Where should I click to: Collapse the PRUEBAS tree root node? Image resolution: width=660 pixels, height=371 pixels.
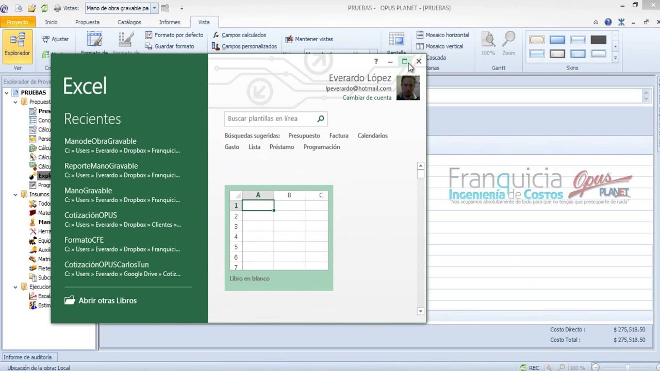pos(7,93)
